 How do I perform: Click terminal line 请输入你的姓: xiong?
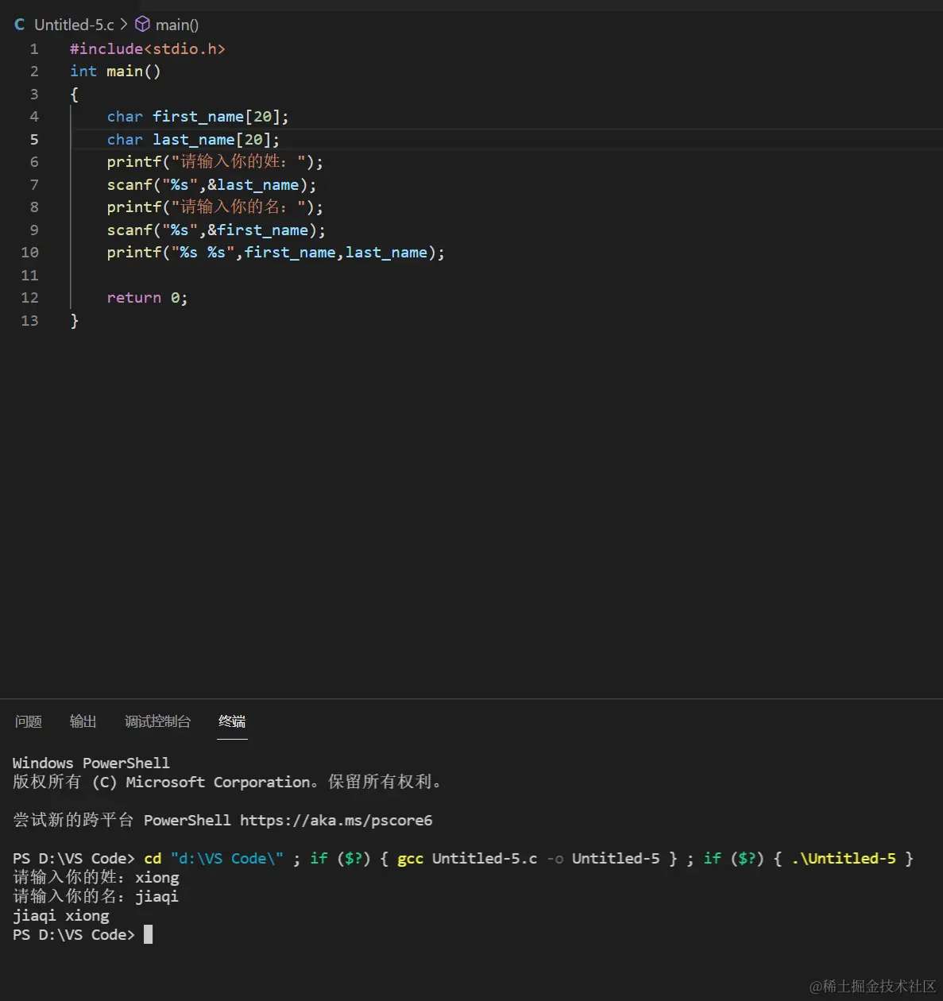[x=96, y=877]
